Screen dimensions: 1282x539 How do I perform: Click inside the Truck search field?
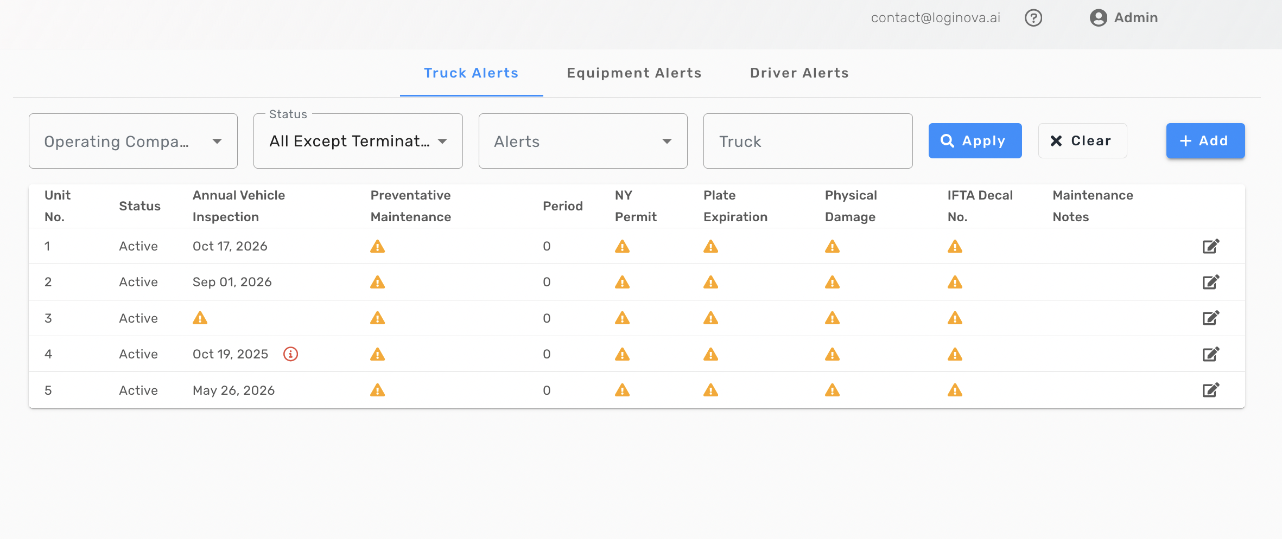808,141
